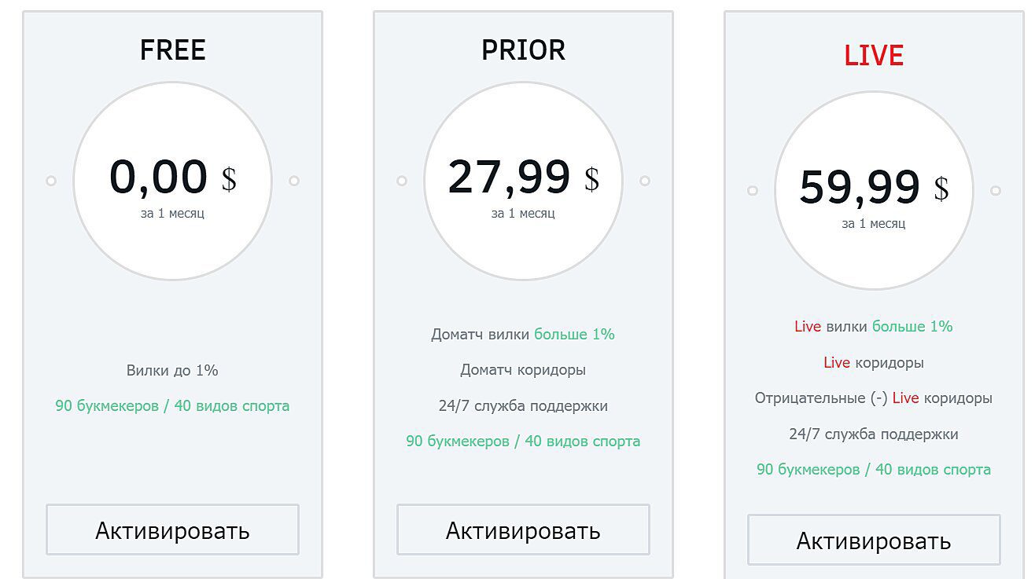Activate the LIVE plan

point(874,541)
